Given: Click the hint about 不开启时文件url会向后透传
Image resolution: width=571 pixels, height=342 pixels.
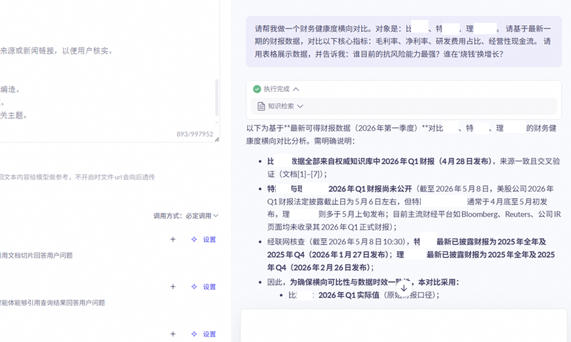Looking at the screenshot, I should pyautogui.click(x=115, y=177).
